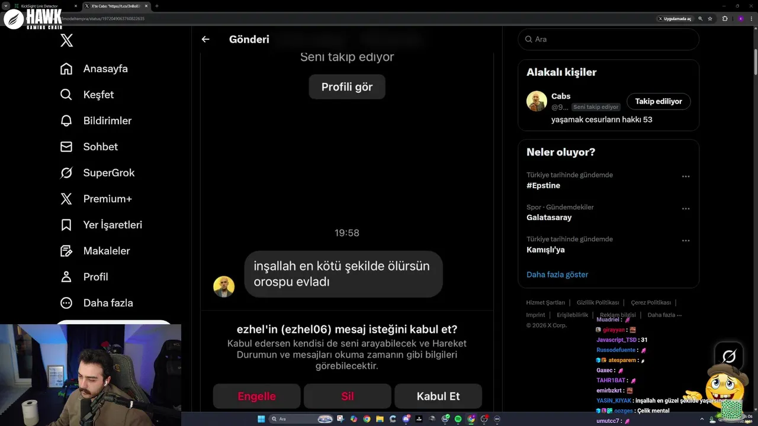This screenshot has height=426, width=758.
Task: Open Premium+ icon in sidebar
Action: [x=66, y=199]
